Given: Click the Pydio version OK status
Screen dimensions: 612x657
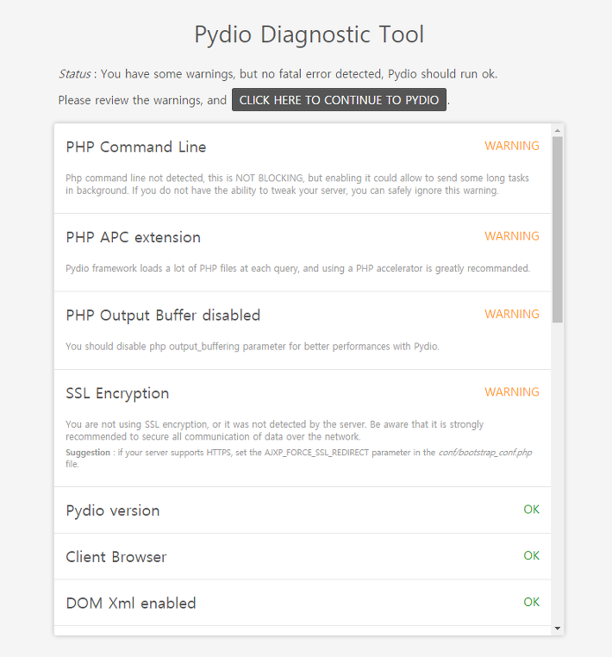Looking at the screenshot, I should coord(531,510).
